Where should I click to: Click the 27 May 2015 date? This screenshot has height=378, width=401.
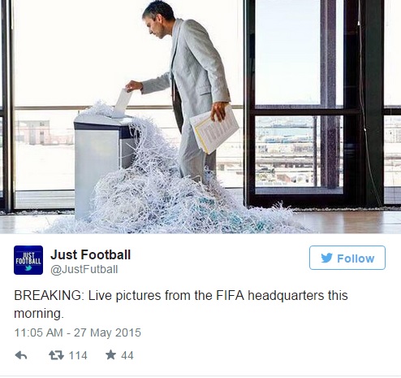[x=107, y=332]
